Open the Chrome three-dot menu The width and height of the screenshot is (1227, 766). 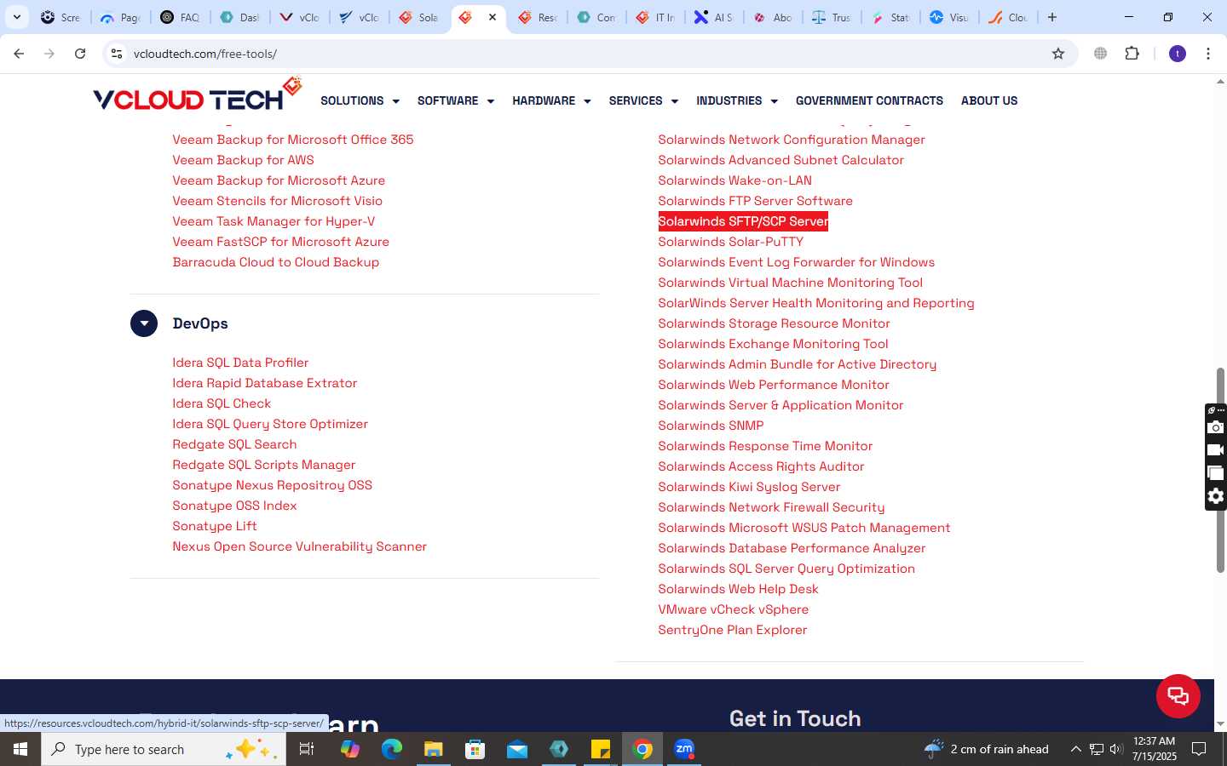click(1208, 54)
